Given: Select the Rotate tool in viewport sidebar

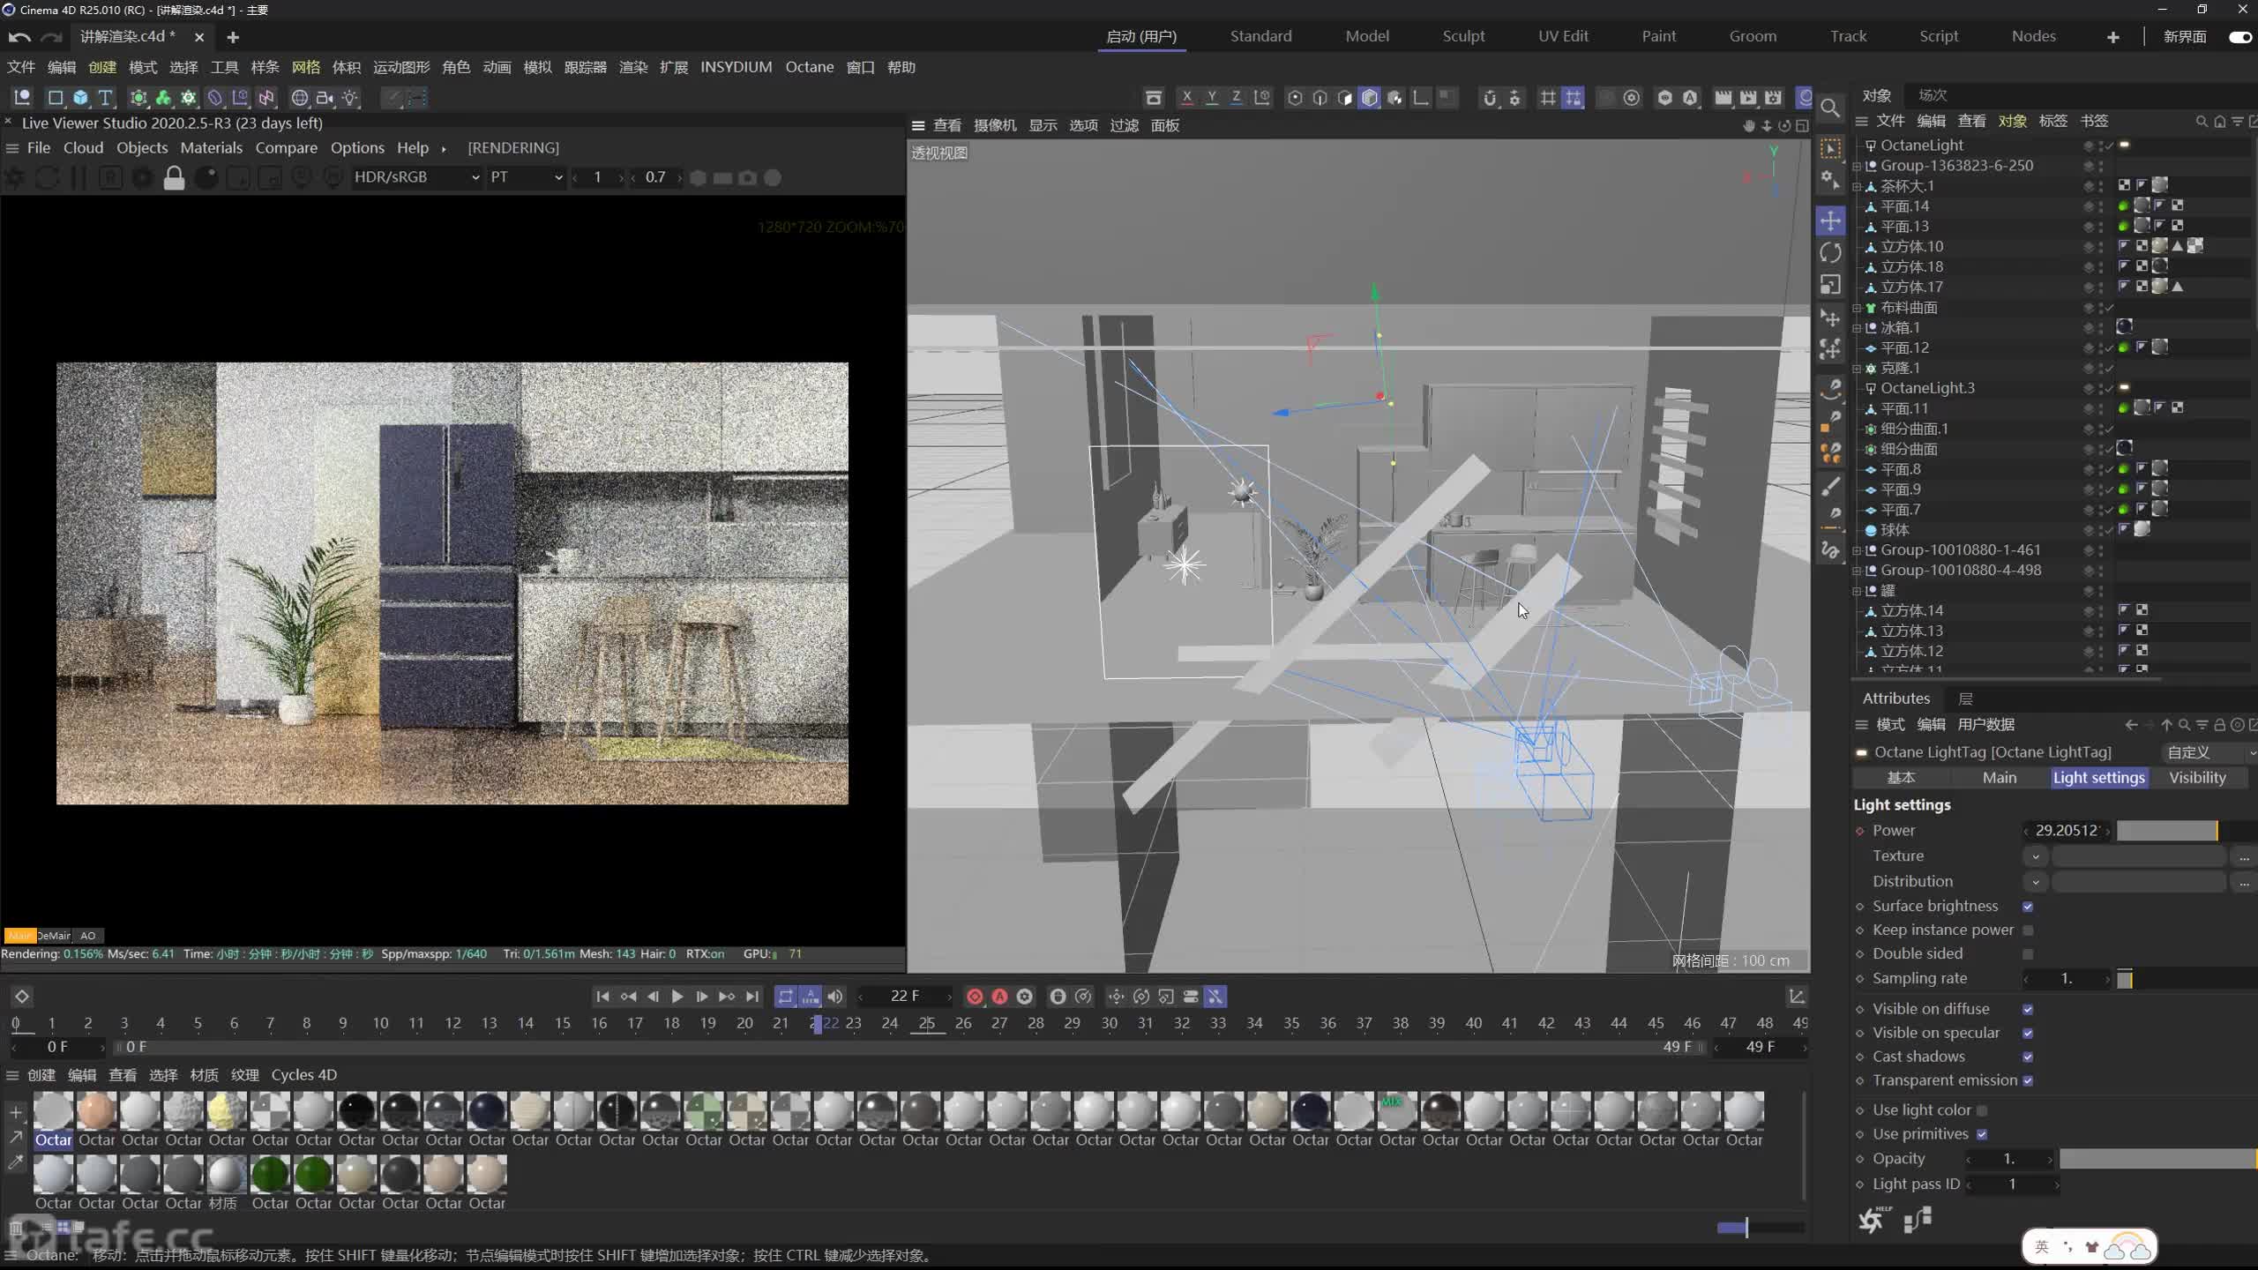Looking at the screenshot, I should (1830, 253).
